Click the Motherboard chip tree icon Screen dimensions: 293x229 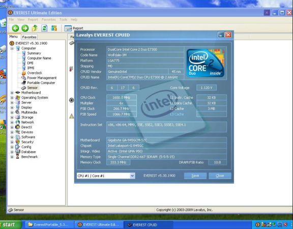pos(18,93)
